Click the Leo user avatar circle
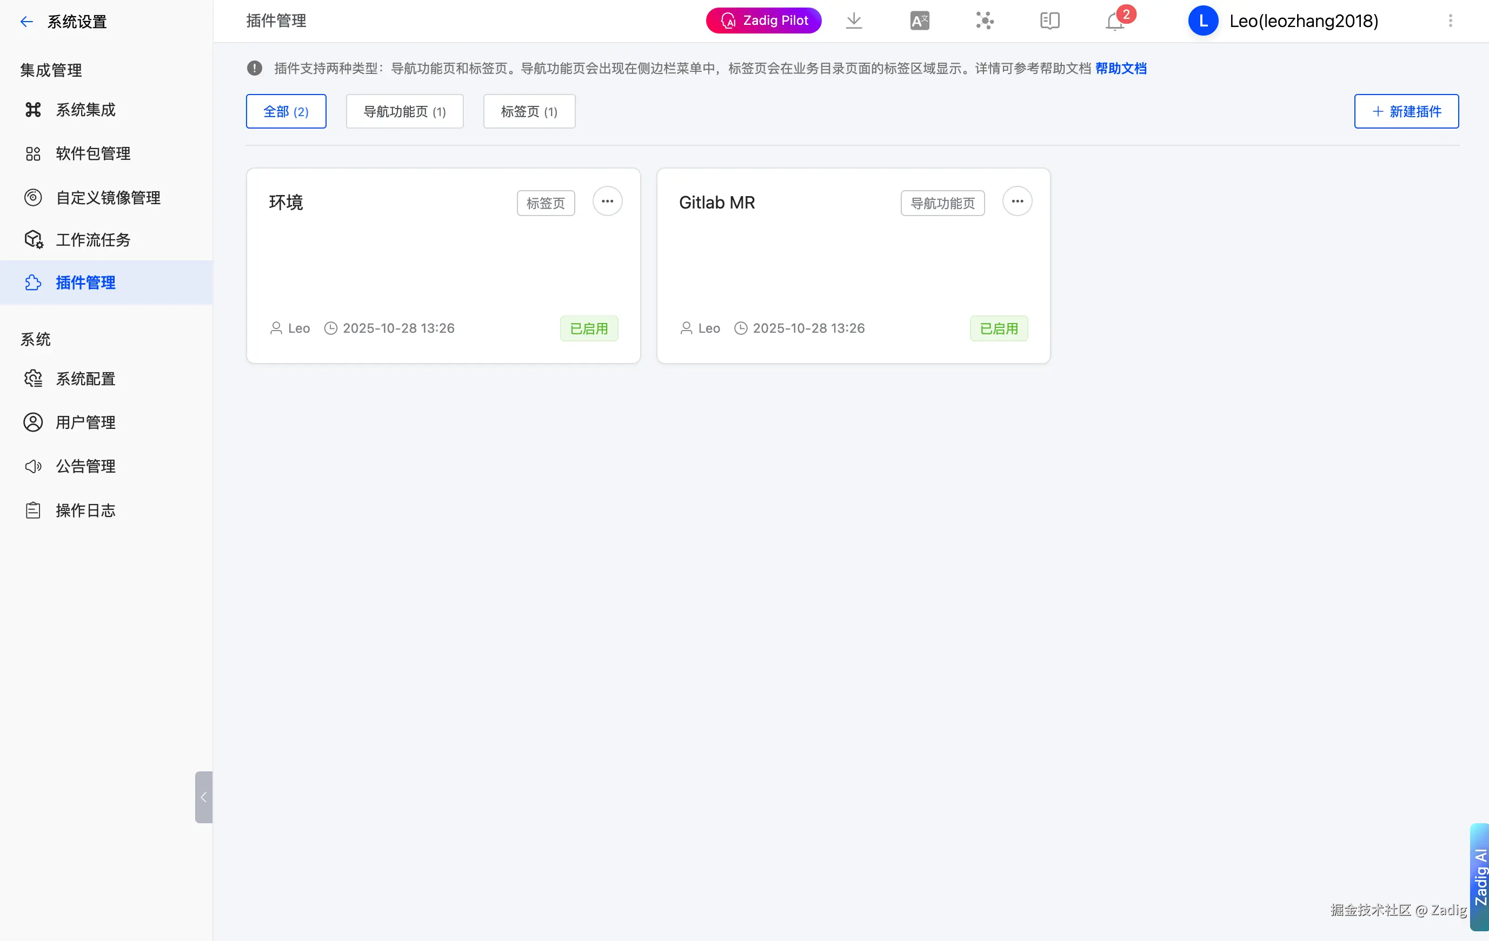Screen dimensions: 1489x941 (x=1202, y=21)
